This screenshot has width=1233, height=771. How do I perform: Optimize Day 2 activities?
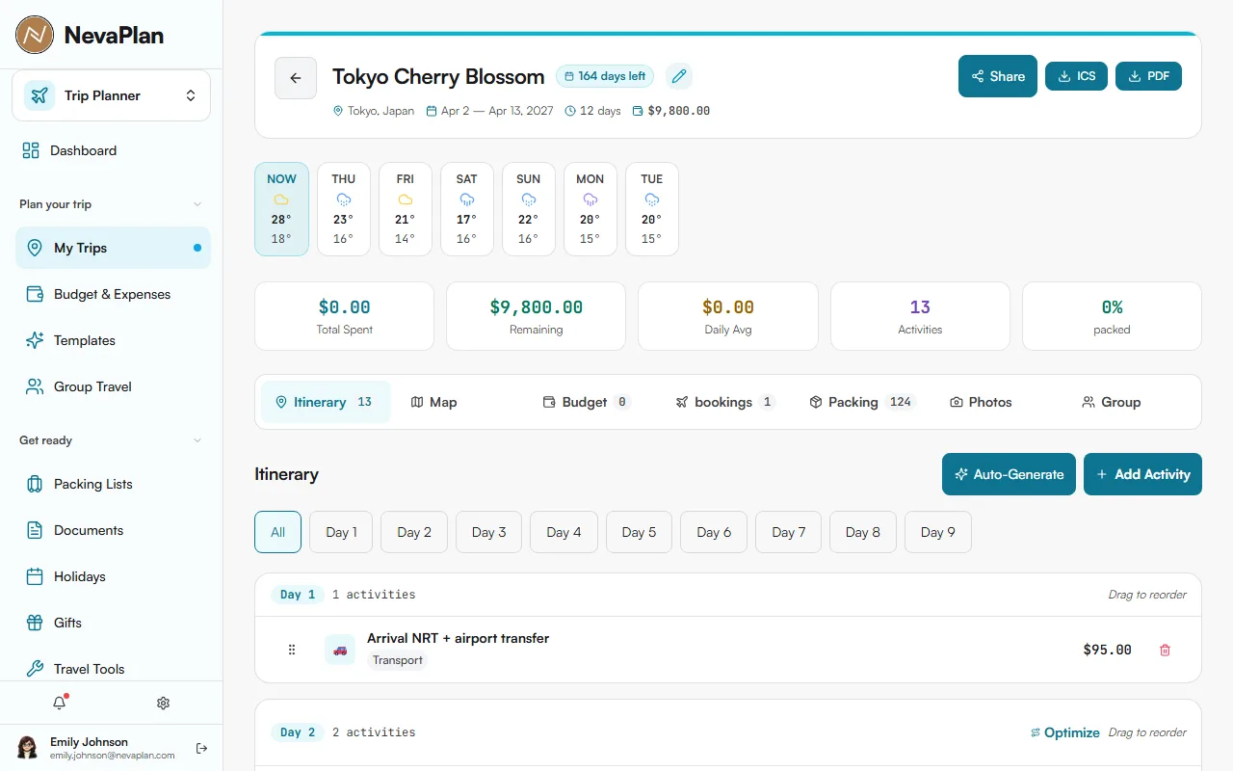[x=1065, y=732]
